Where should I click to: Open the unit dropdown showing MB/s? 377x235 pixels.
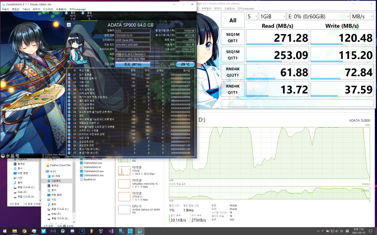click(x=362, y=16)
